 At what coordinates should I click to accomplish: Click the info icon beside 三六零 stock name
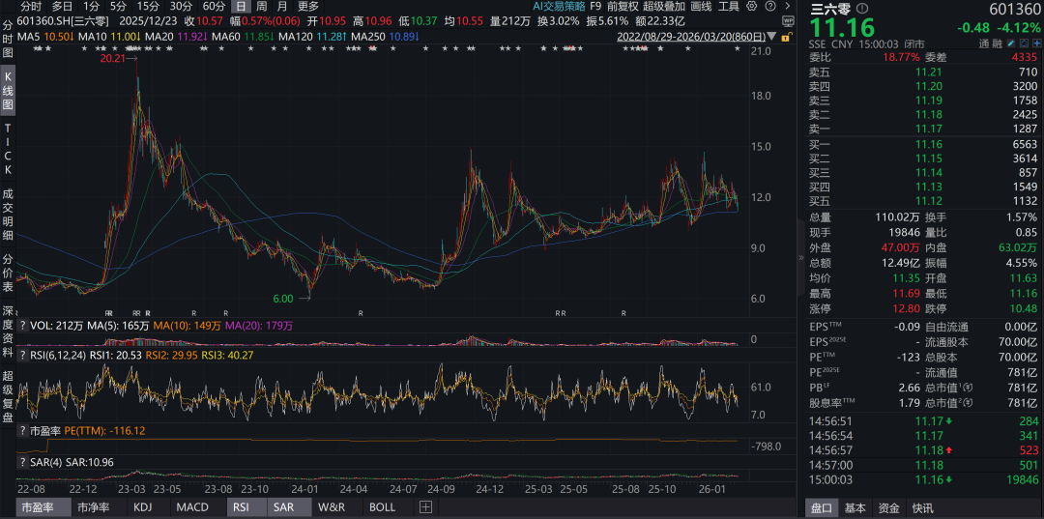point(861,10)
